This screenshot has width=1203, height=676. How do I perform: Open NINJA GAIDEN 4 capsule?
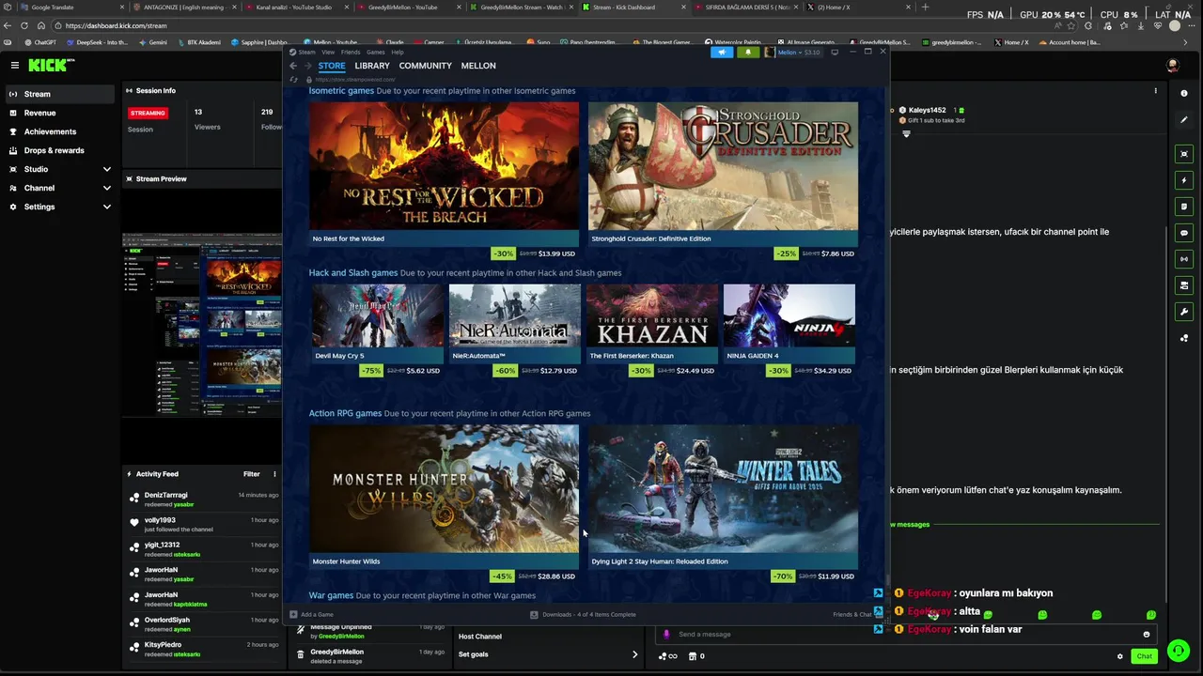[789, 323]
